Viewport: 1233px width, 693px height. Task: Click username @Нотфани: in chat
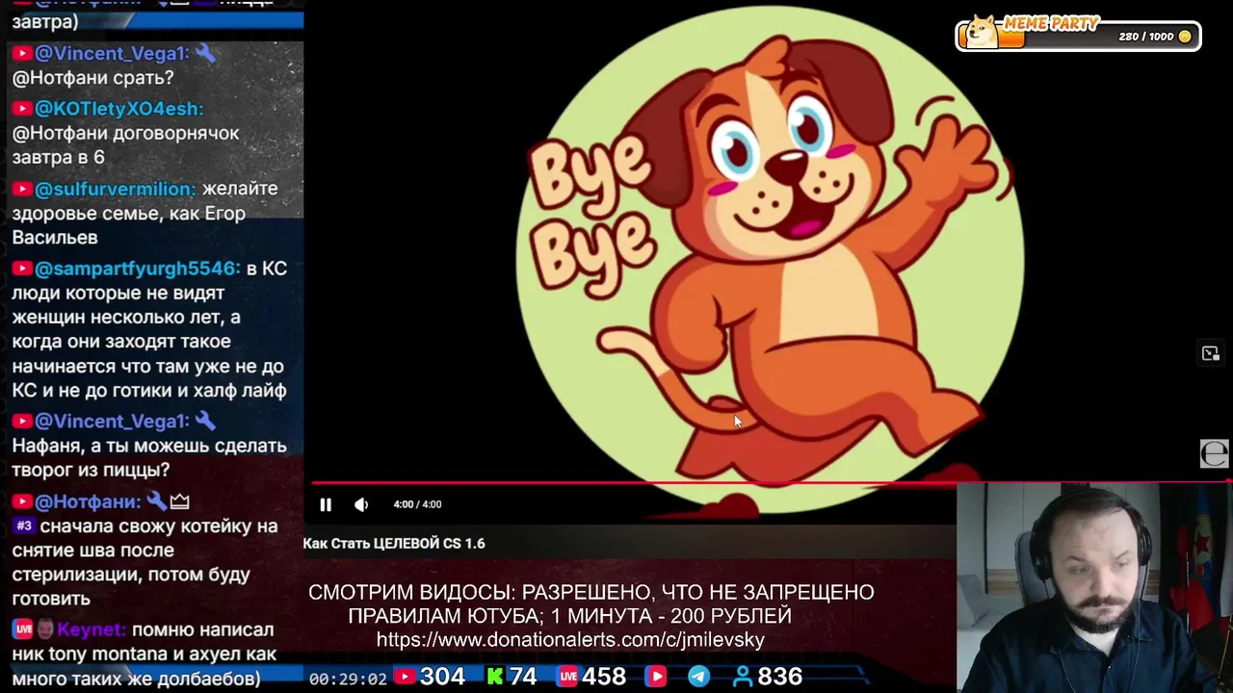[x=89, y=501]
